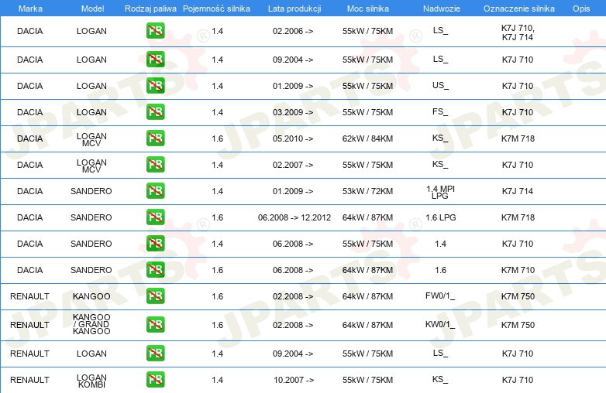Image resolution: width=606 pixels, height=393 pixels.
Task: Click the Marka column header
Action: 30,8
